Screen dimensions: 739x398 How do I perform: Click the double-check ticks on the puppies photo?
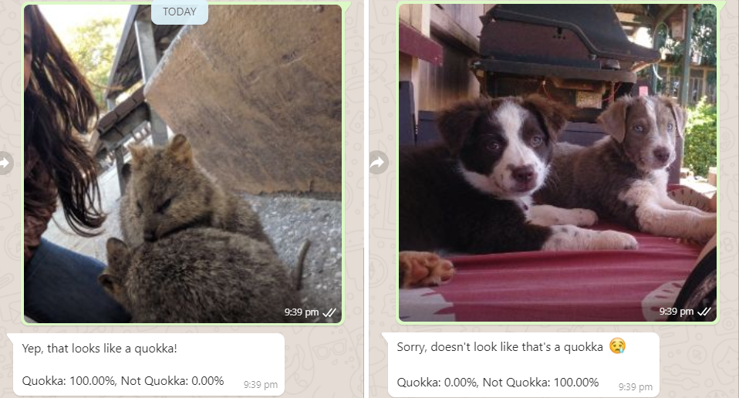[x=704, y=312]
